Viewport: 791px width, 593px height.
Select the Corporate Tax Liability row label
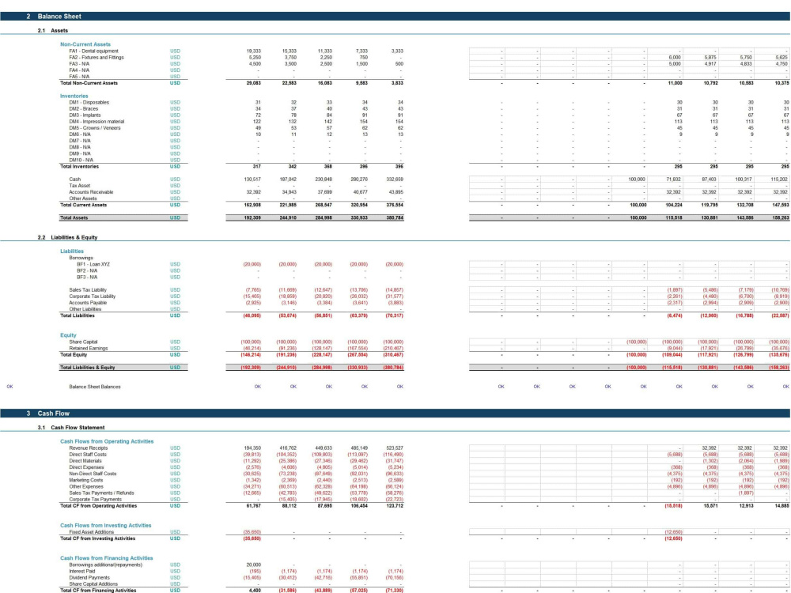coord(93,296)
